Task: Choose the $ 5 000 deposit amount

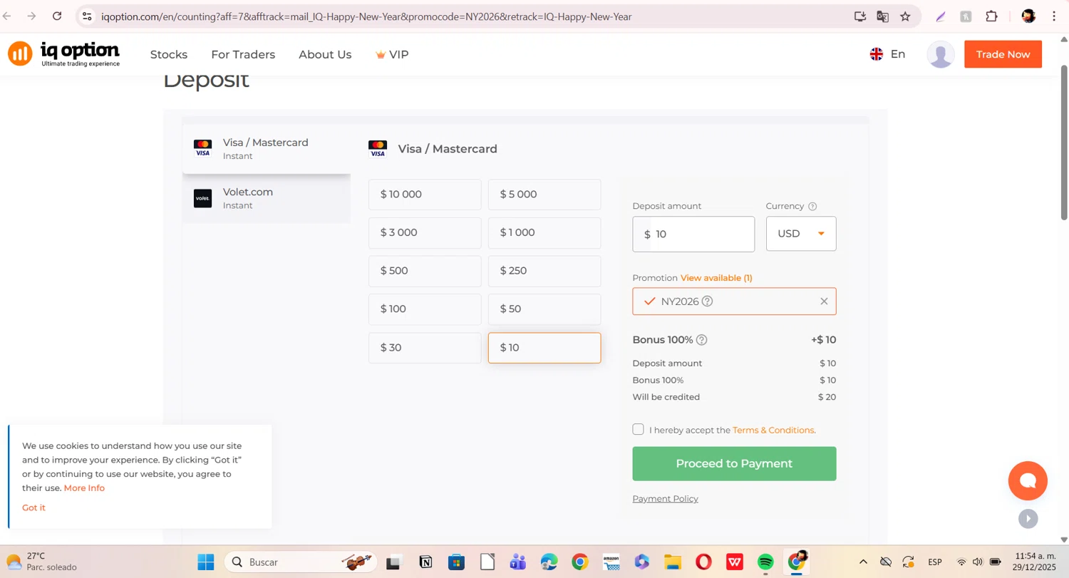Action: coord(544,195)
